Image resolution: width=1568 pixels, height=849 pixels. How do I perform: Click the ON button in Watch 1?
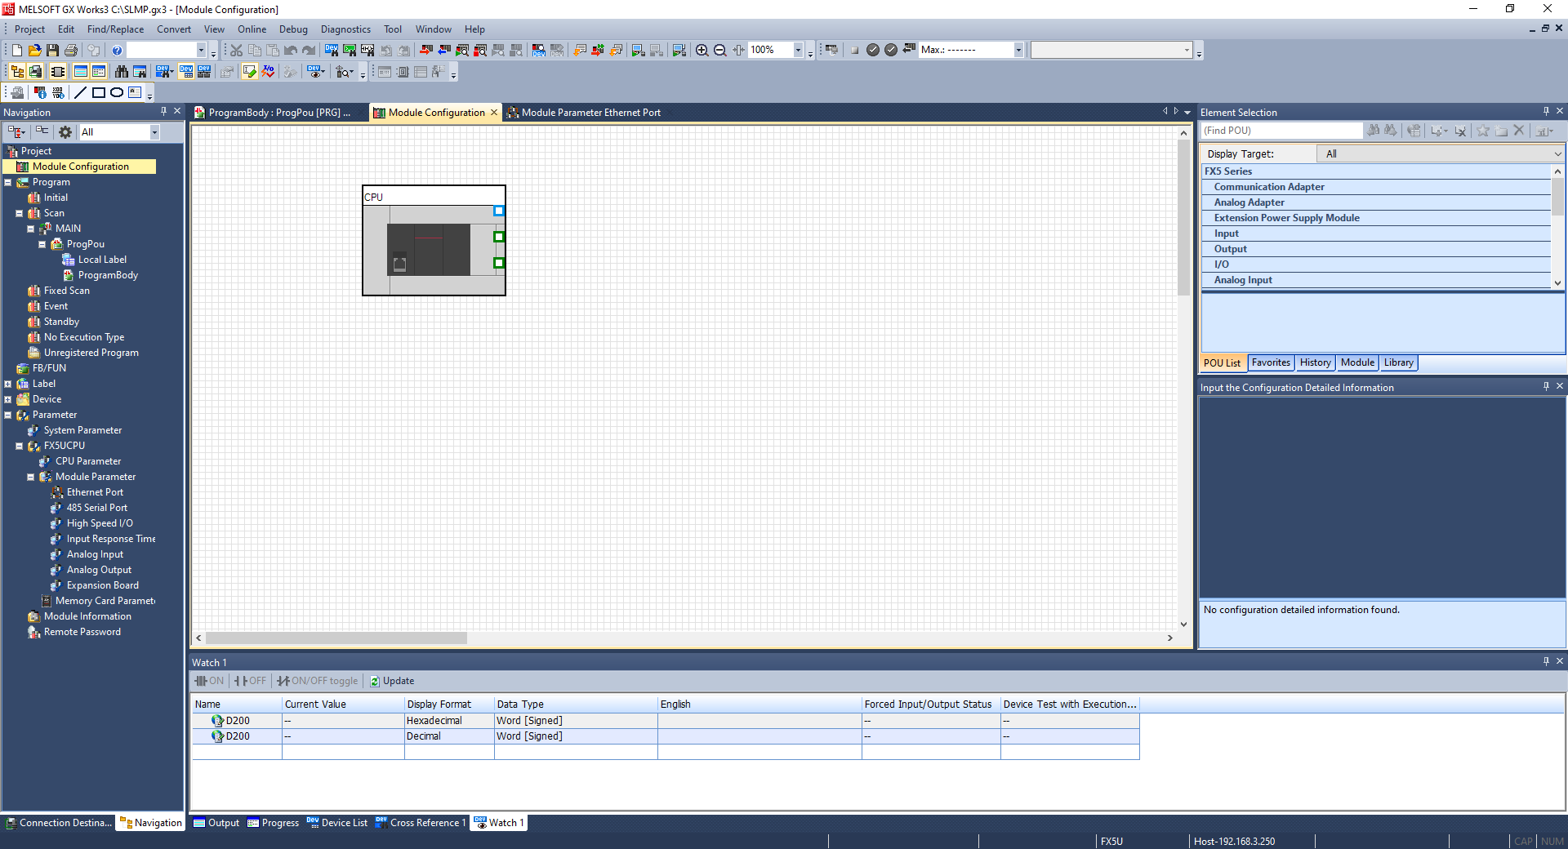209,681
